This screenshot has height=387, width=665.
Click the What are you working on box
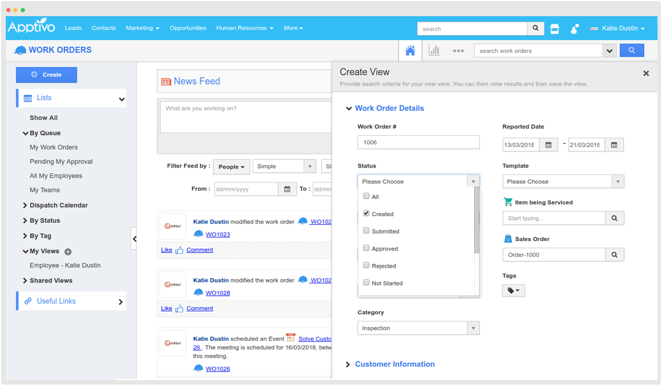(246, 117)
